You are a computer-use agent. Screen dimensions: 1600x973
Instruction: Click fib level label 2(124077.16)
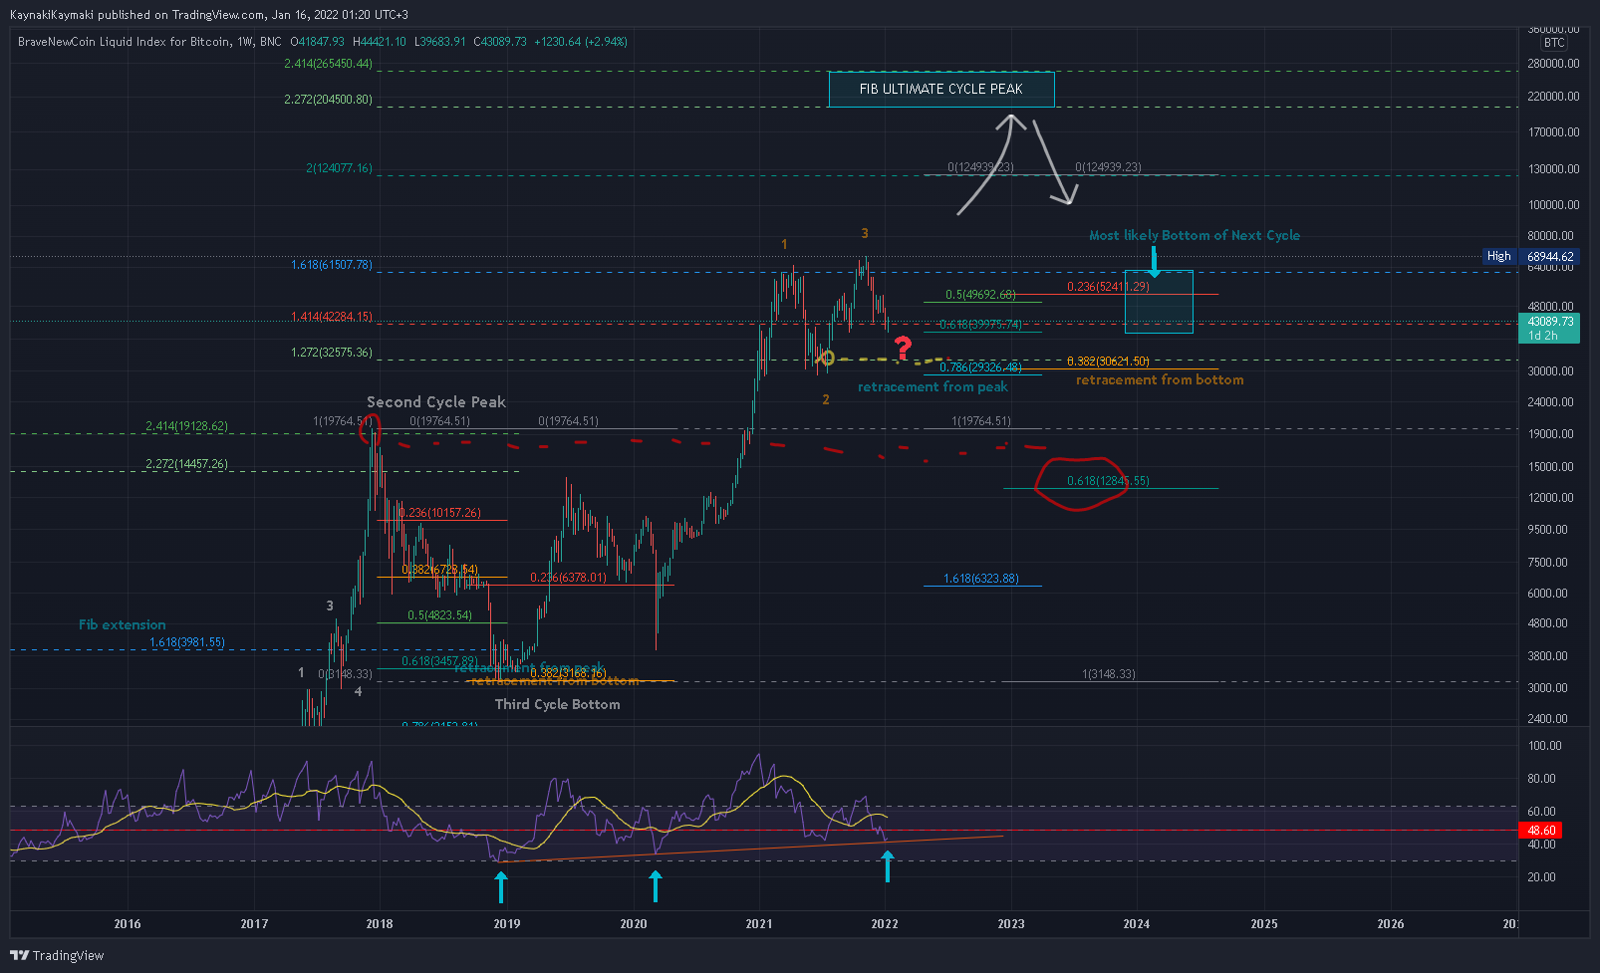(x=339, y=168)
